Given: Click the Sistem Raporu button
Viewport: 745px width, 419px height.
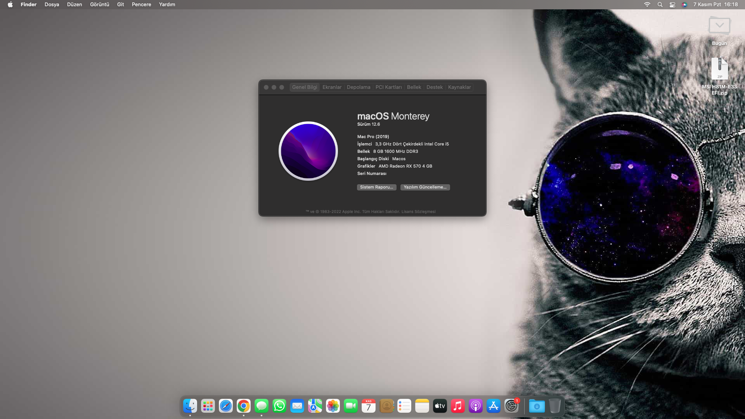Looking at the screenshot, I should coord(376,187).
